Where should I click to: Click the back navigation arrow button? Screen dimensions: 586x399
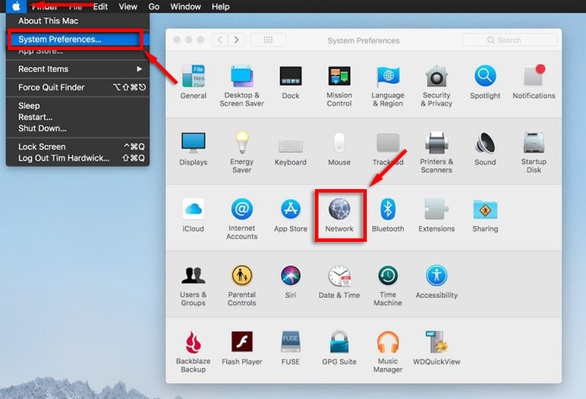coord(219,41)
